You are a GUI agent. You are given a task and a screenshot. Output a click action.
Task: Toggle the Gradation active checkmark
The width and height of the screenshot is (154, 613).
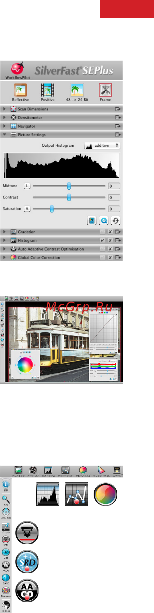(x=102, y=232)
